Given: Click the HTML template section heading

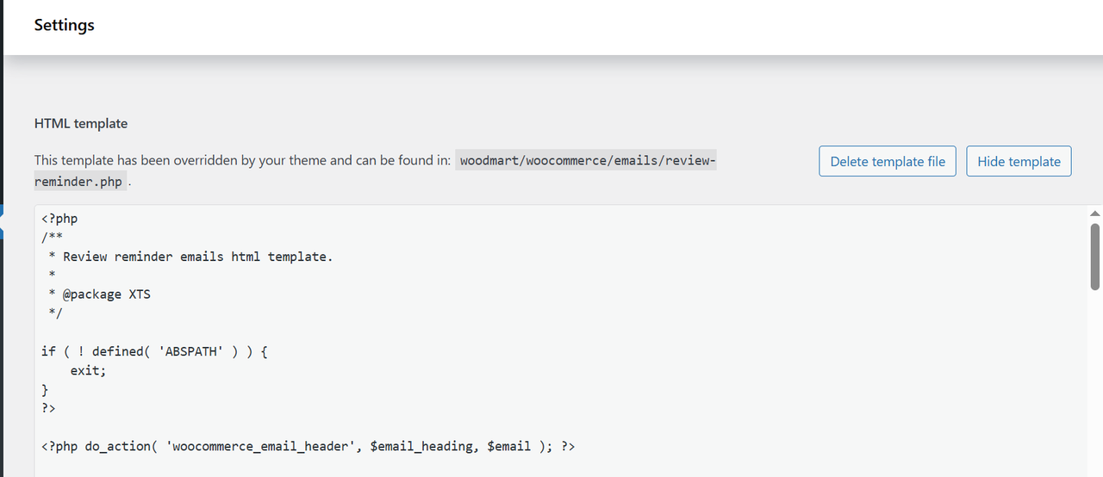Looking at the screenshot, I should pyautogui.click(x=81, y=123).
